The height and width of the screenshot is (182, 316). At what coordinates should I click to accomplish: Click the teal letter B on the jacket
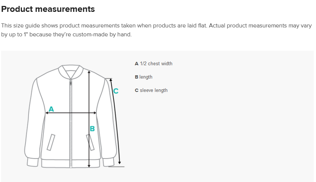pos(92,129)
